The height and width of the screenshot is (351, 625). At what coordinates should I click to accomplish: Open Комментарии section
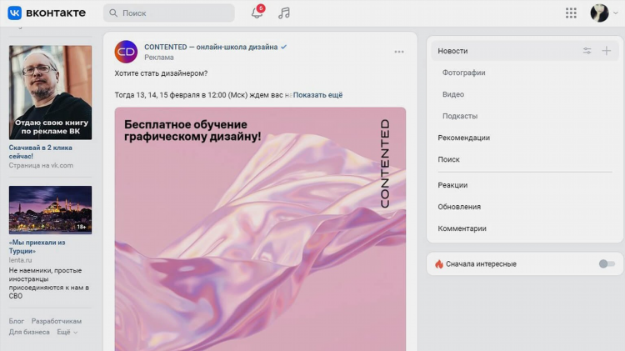462,228
